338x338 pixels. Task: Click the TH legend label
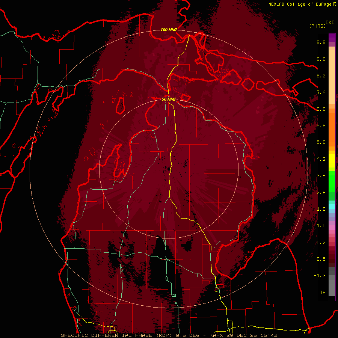tap(323, 293)
